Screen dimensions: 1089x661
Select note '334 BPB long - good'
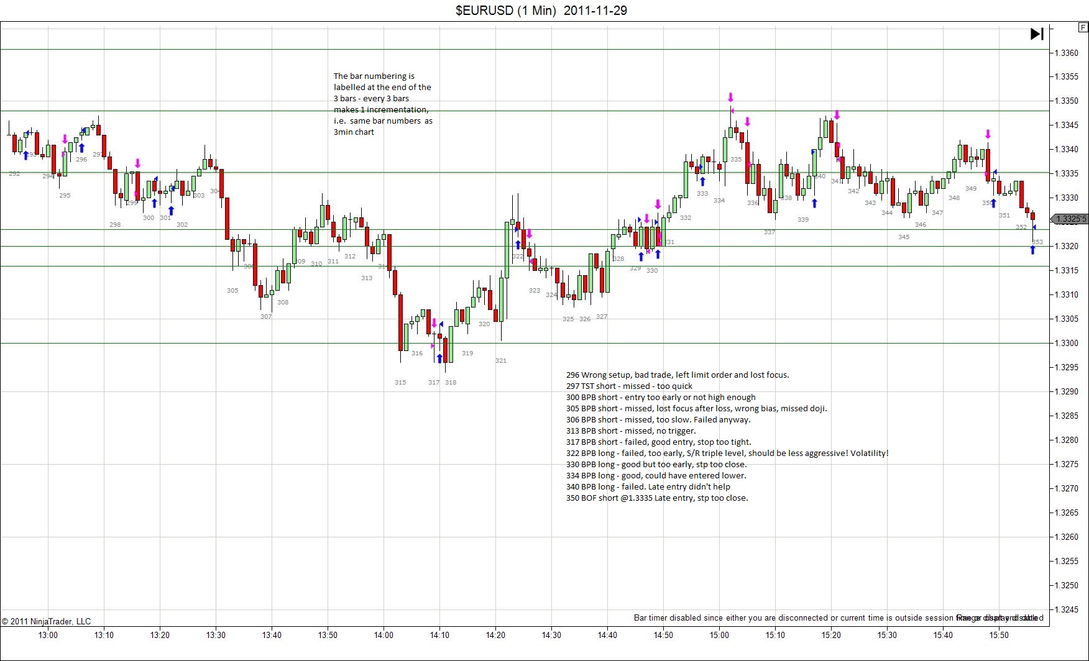tap(656, 475)
